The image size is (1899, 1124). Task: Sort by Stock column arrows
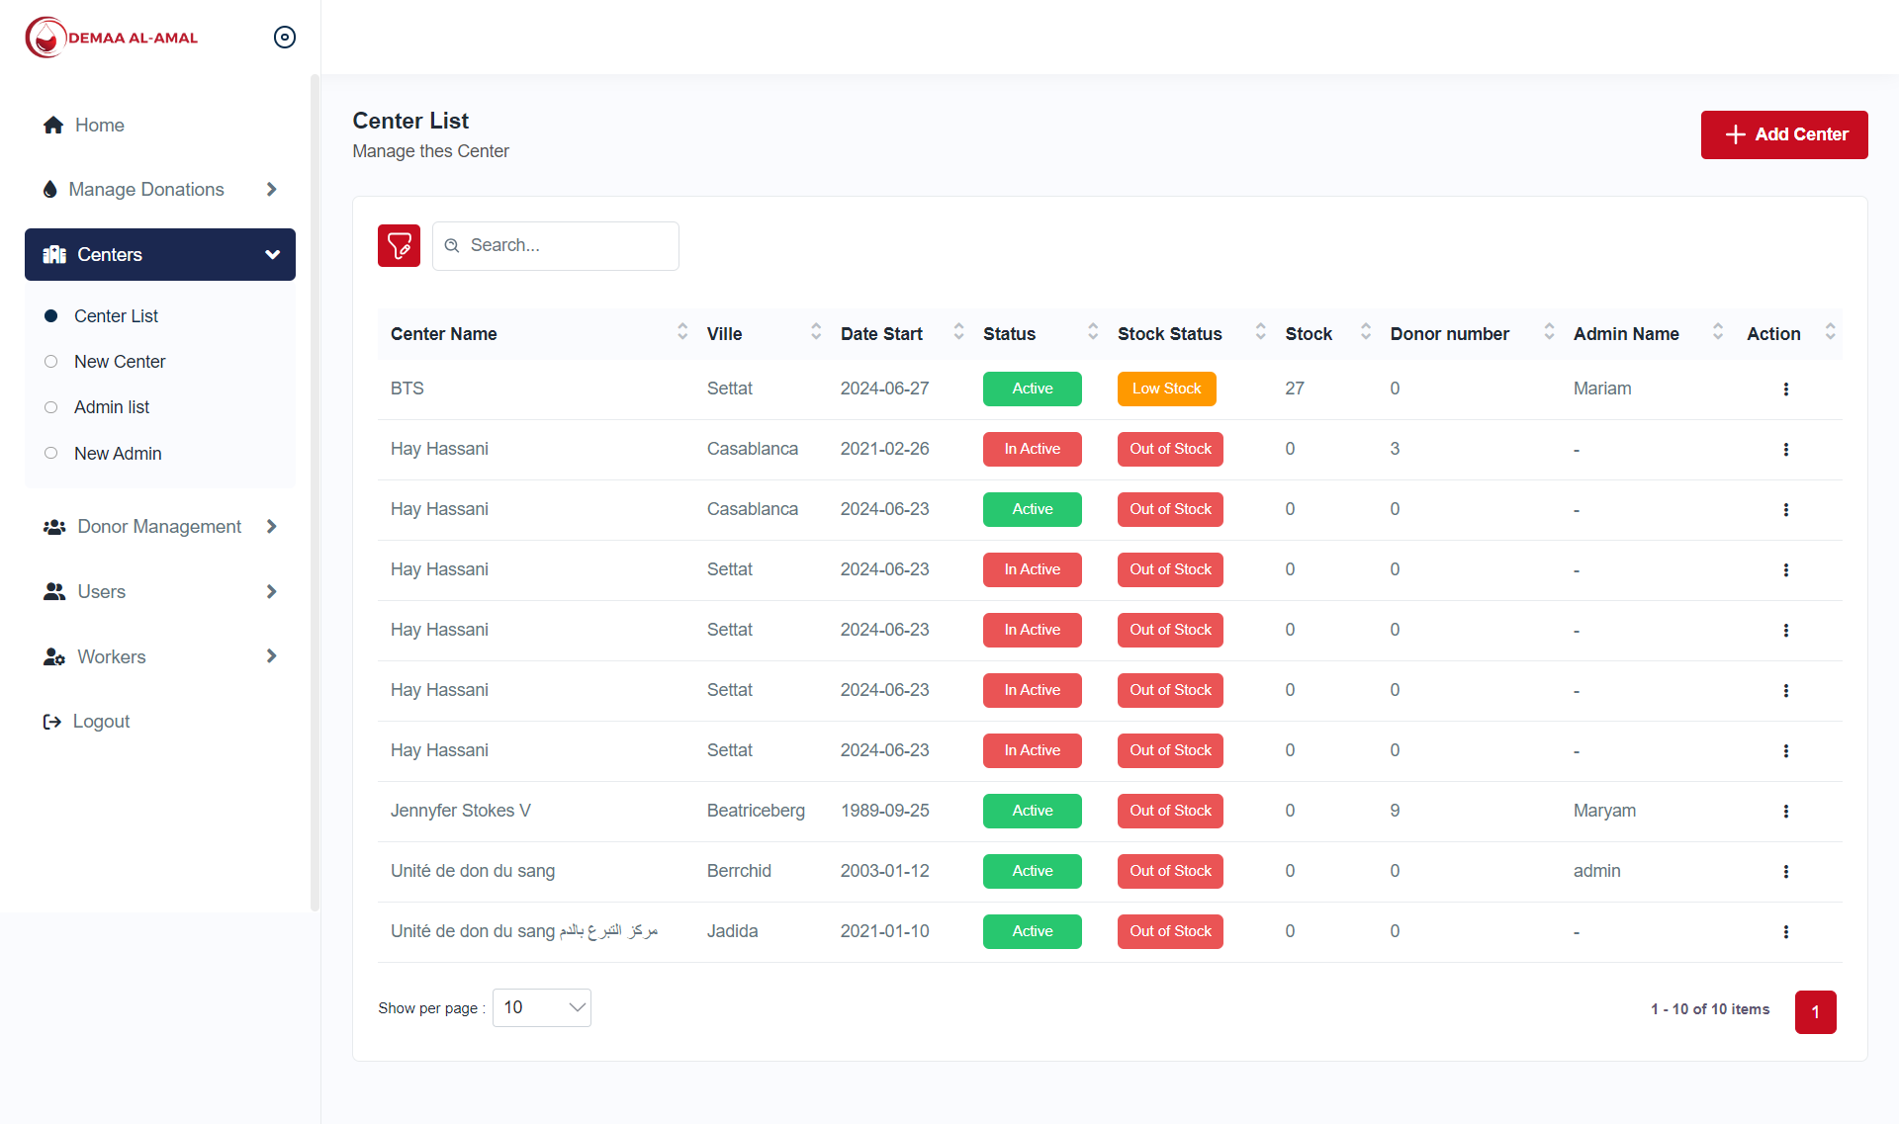pos(1366,332)
